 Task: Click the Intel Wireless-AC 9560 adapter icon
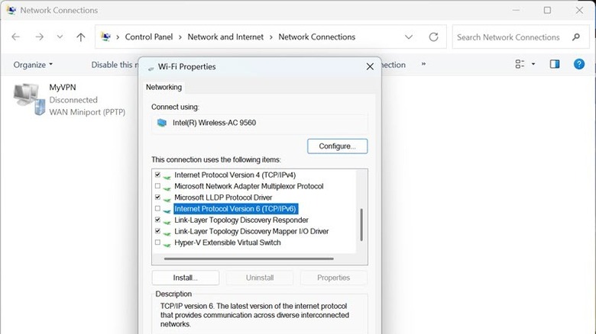162,123
